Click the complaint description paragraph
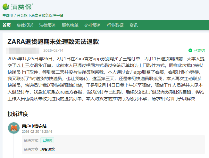 104,79
